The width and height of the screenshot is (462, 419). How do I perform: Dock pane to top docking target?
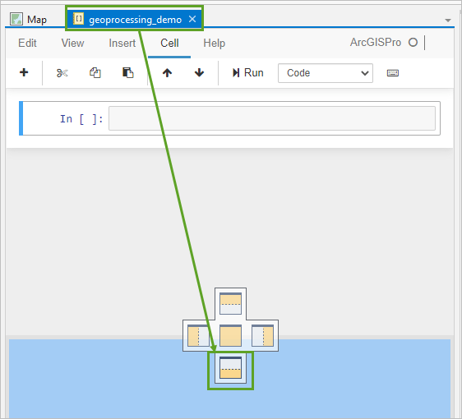230,304
